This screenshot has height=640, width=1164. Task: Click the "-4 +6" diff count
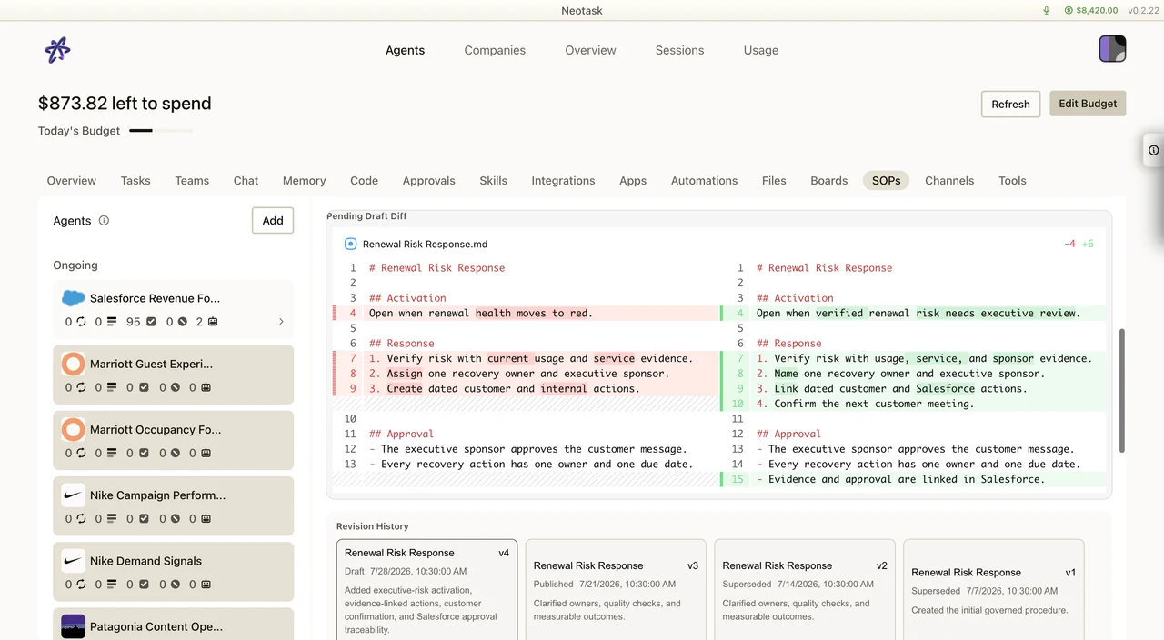pyautogui.click(x=1079, y=244)
